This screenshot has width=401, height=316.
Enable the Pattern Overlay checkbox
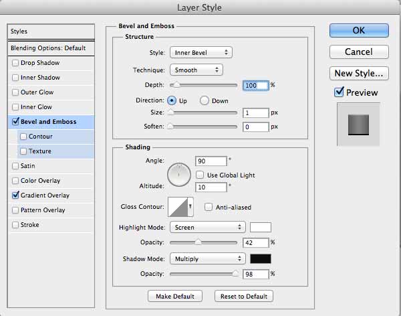click(x=15, y=210)
